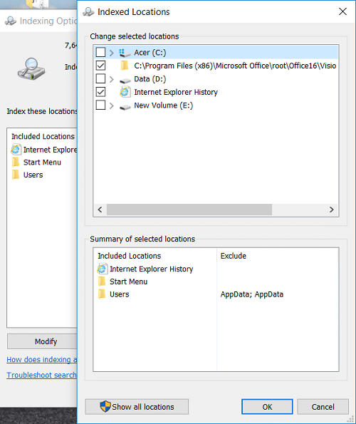Click the Indexed Locations title bar icon
The height and width of the screenshot is (424, 356).
tap(88, 12)
